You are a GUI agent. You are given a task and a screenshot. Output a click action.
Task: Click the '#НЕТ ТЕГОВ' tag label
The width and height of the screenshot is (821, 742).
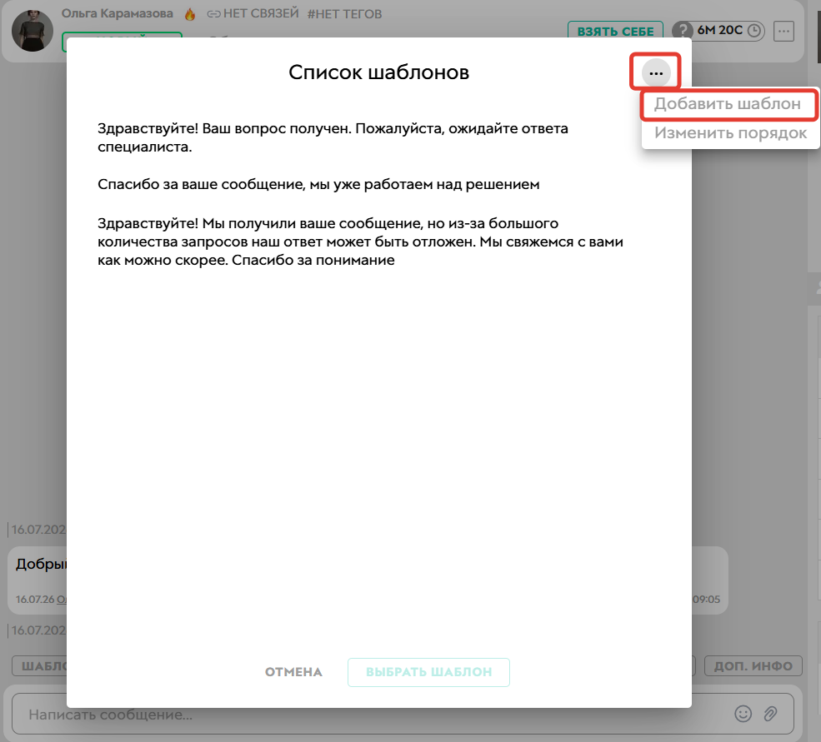pos(344,14)
